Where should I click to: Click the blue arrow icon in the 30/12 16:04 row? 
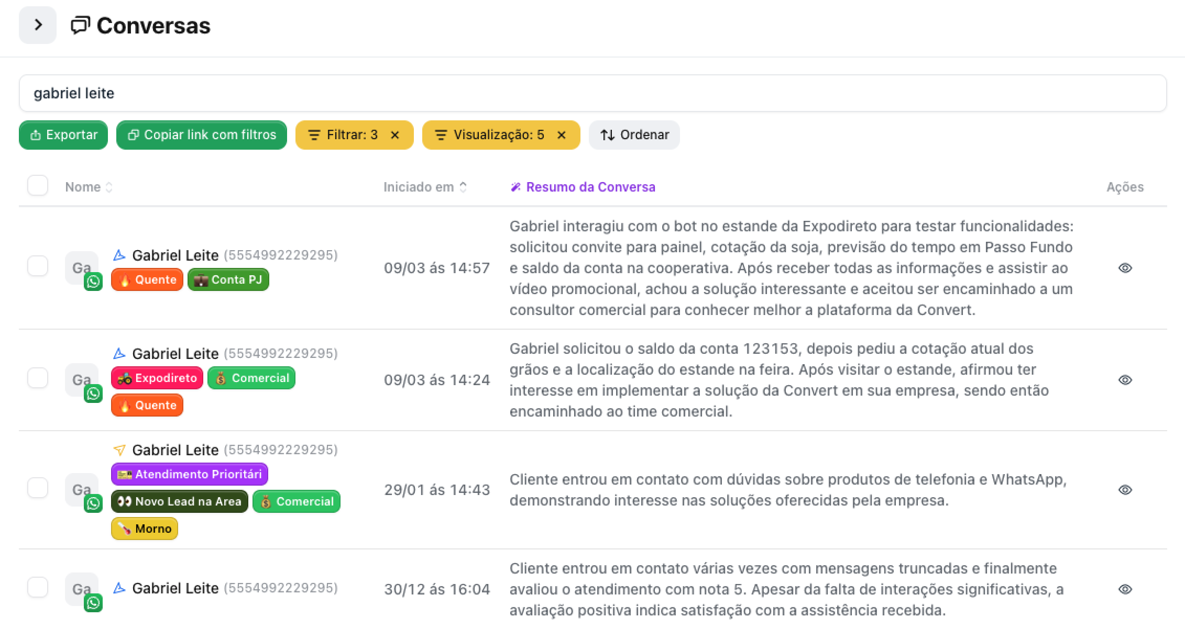(x=119, y=588)
